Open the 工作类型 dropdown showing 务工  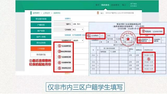[78, 30]
